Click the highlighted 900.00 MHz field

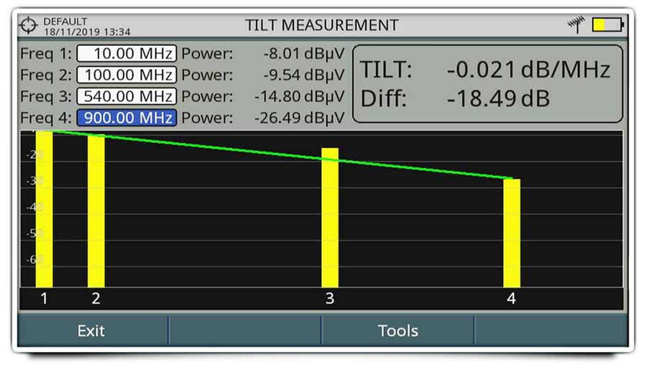coord(127,118)
